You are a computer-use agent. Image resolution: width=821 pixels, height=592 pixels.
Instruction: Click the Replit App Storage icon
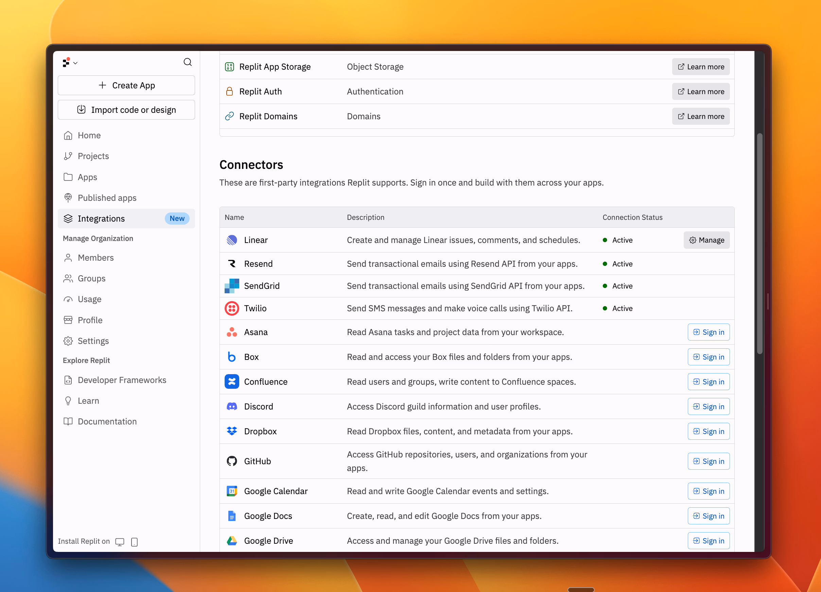coord(229,67)
